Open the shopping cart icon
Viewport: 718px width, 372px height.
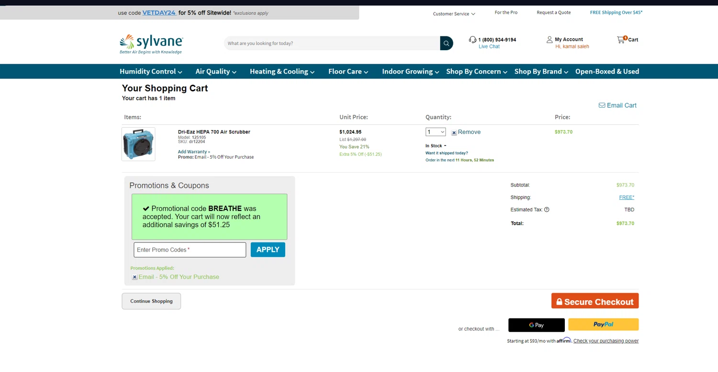621,40
